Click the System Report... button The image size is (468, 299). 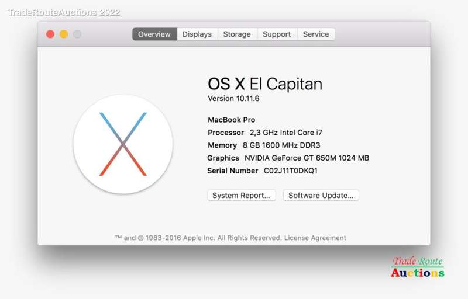tap(242, 196)
